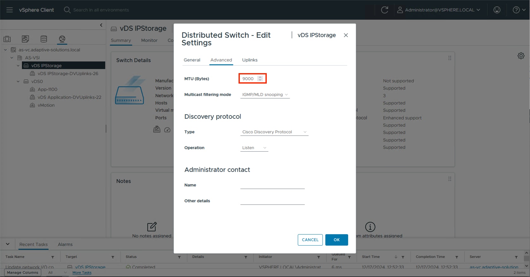The image size is (530, 277).
Task: Select App-1100 port group in tree
Action: point(48,89)
